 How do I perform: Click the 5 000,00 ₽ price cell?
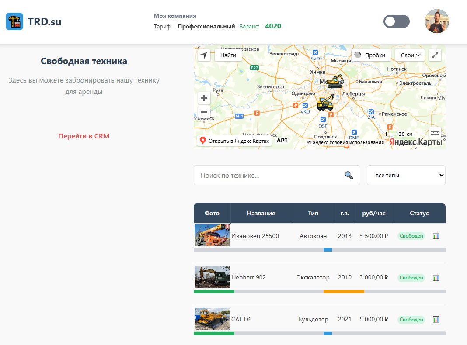pyautogui.click(x=373, y=319)
